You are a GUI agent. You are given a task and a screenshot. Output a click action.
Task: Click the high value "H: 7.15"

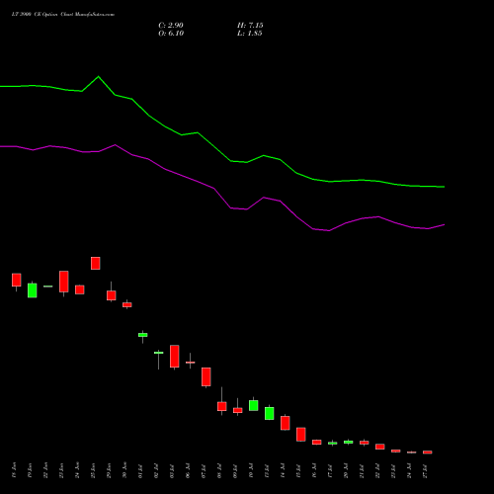tap(250, 26)
